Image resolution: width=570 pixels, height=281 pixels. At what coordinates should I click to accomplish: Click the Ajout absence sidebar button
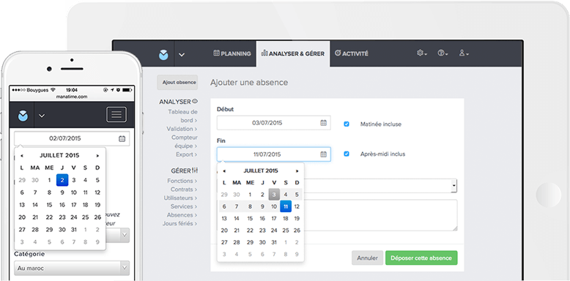(178, 83)
